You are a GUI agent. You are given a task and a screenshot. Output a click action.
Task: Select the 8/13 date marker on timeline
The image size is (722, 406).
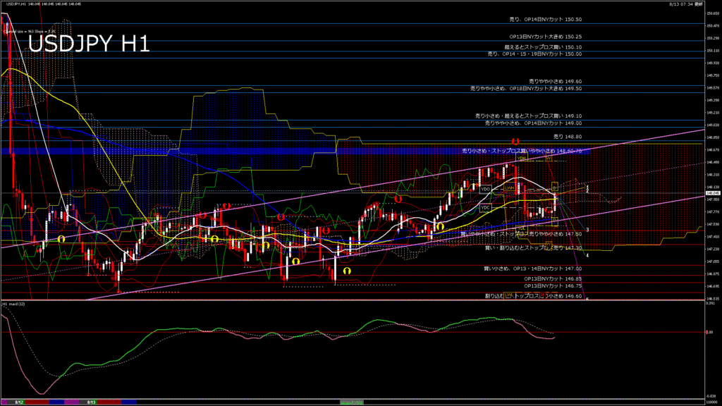click(x=91, y=402)
